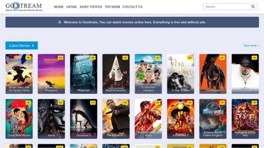Click the HD badge on A Star is Born

(189, 58)
